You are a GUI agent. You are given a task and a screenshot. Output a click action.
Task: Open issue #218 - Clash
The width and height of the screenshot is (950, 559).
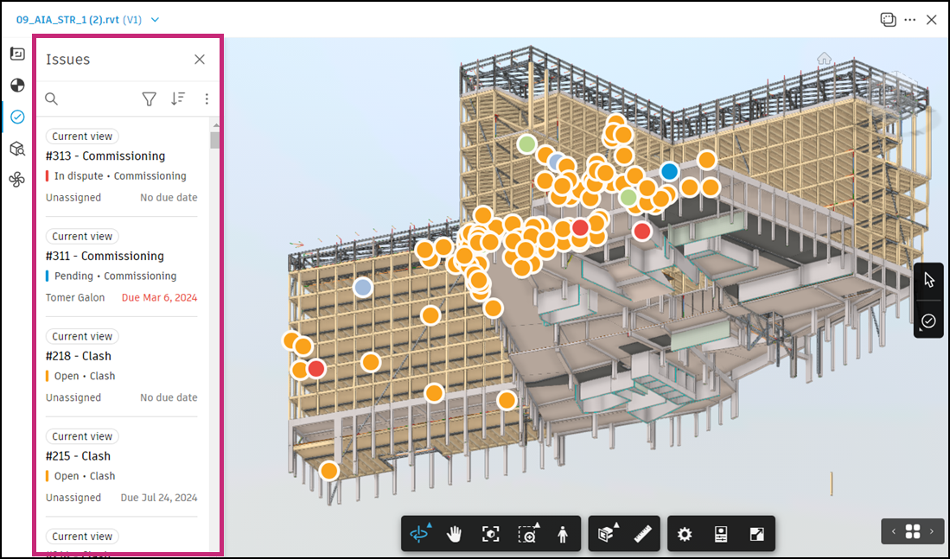(79, 355)
